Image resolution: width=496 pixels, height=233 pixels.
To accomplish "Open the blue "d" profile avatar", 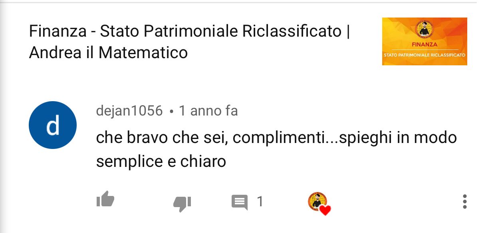I will pos(53,125).
